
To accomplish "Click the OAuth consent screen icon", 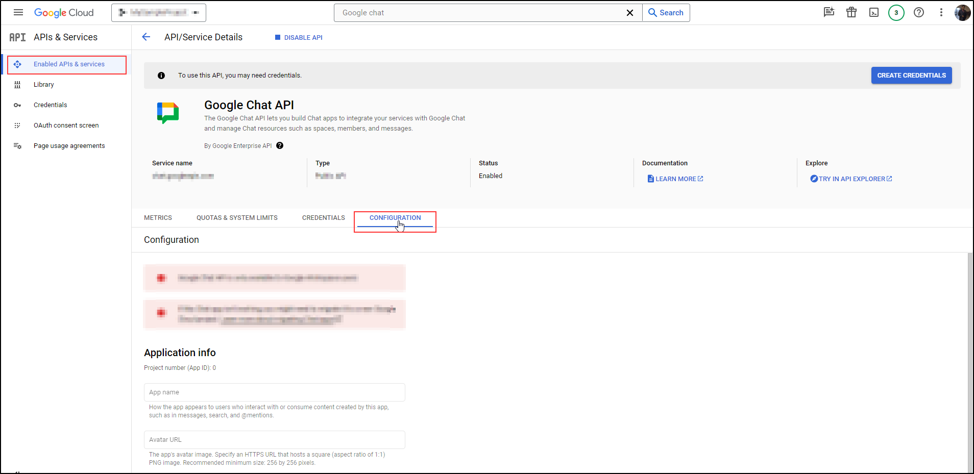I will tap(17, 126).
